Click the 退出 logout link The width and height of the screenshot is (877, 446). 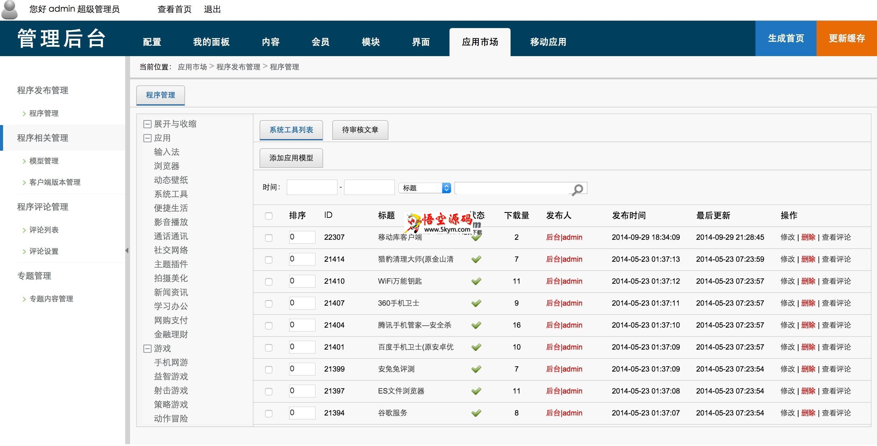point(213,9)
